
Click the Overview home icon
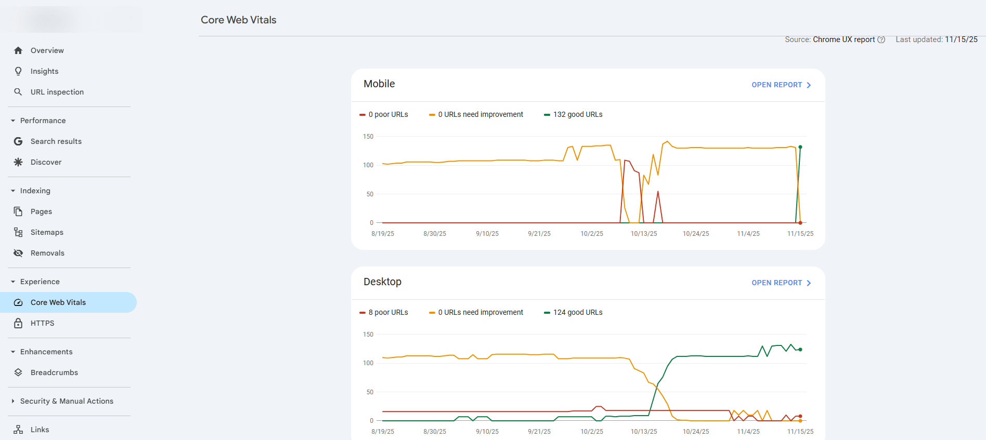tap(18, 50)
